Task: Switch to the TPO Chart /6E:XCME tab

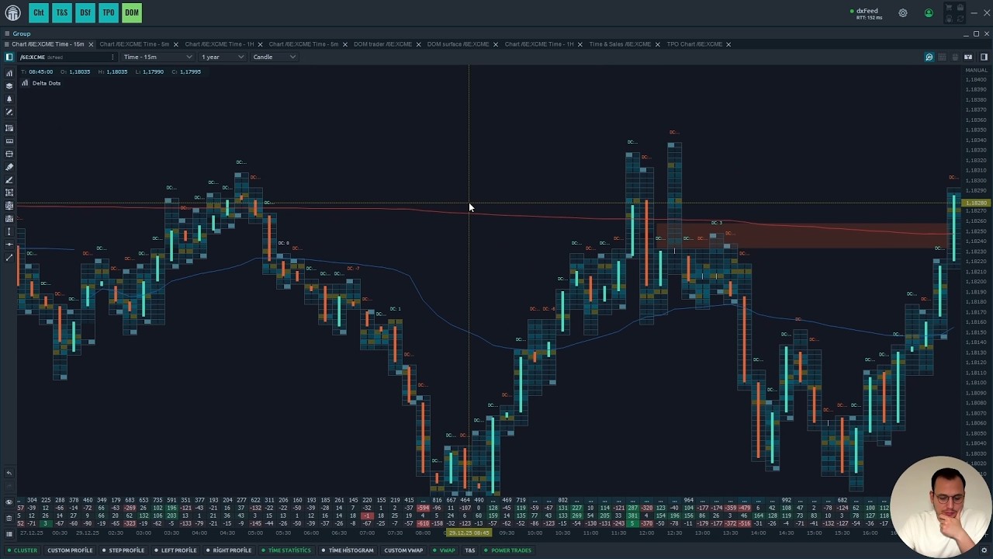Action: [694, 44]
